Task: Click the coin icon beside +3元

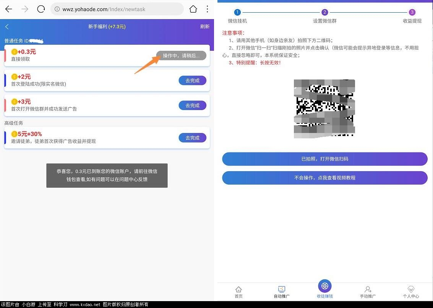Action: point(15,102)
